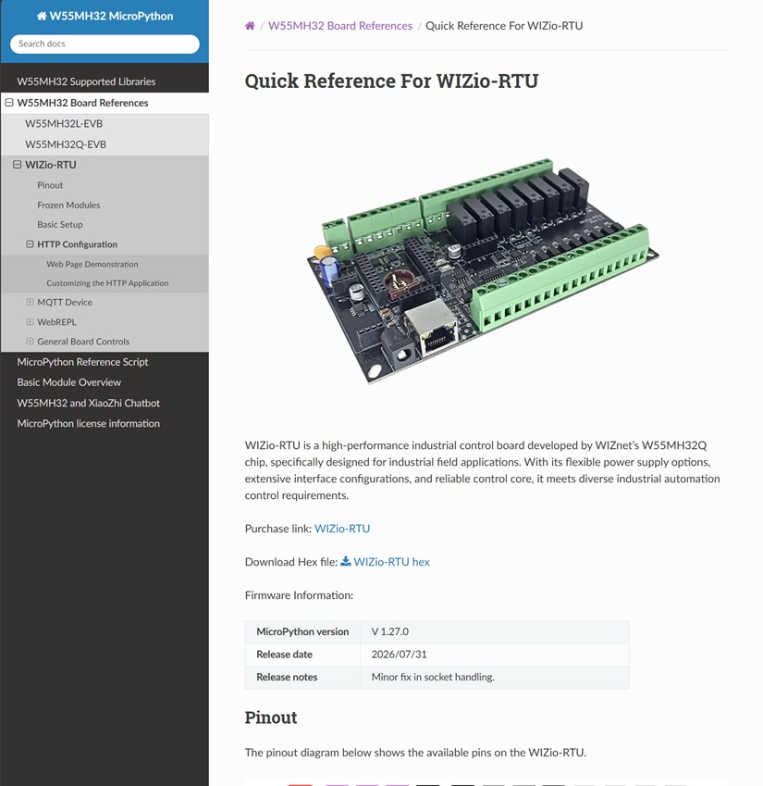Open Basic Module Overview page
This screenshot has height=786, width=763.
(69, 382)
